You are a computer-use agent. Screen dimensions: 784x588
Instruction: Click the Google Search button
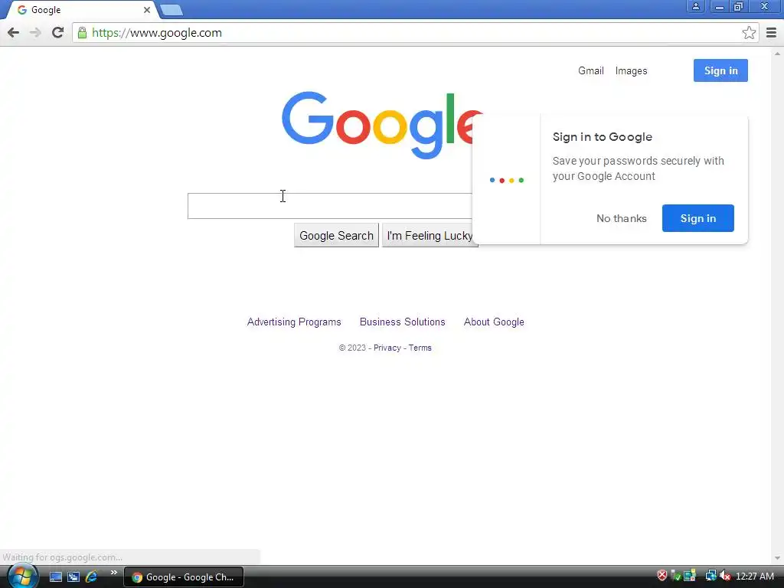337,236
